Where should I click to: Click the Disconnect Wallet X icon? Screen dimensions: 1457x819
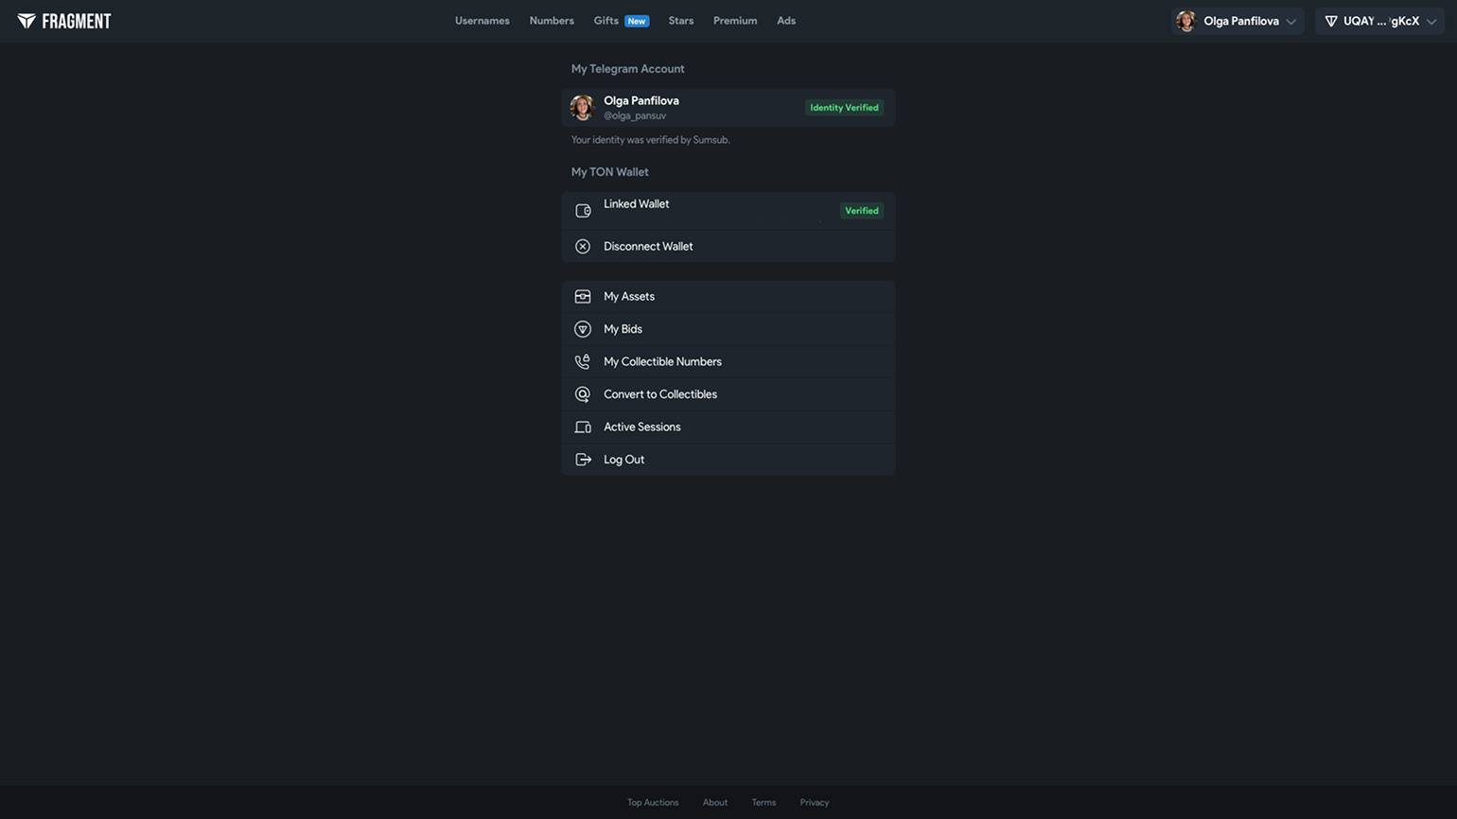pyautogui.click(x=583, y=247)
